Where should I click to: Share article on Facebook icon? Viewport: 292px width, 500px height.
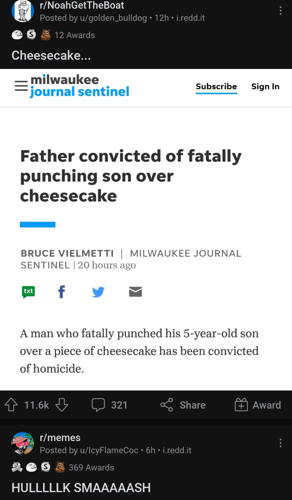pyautogui.click(x=62, y=292)
